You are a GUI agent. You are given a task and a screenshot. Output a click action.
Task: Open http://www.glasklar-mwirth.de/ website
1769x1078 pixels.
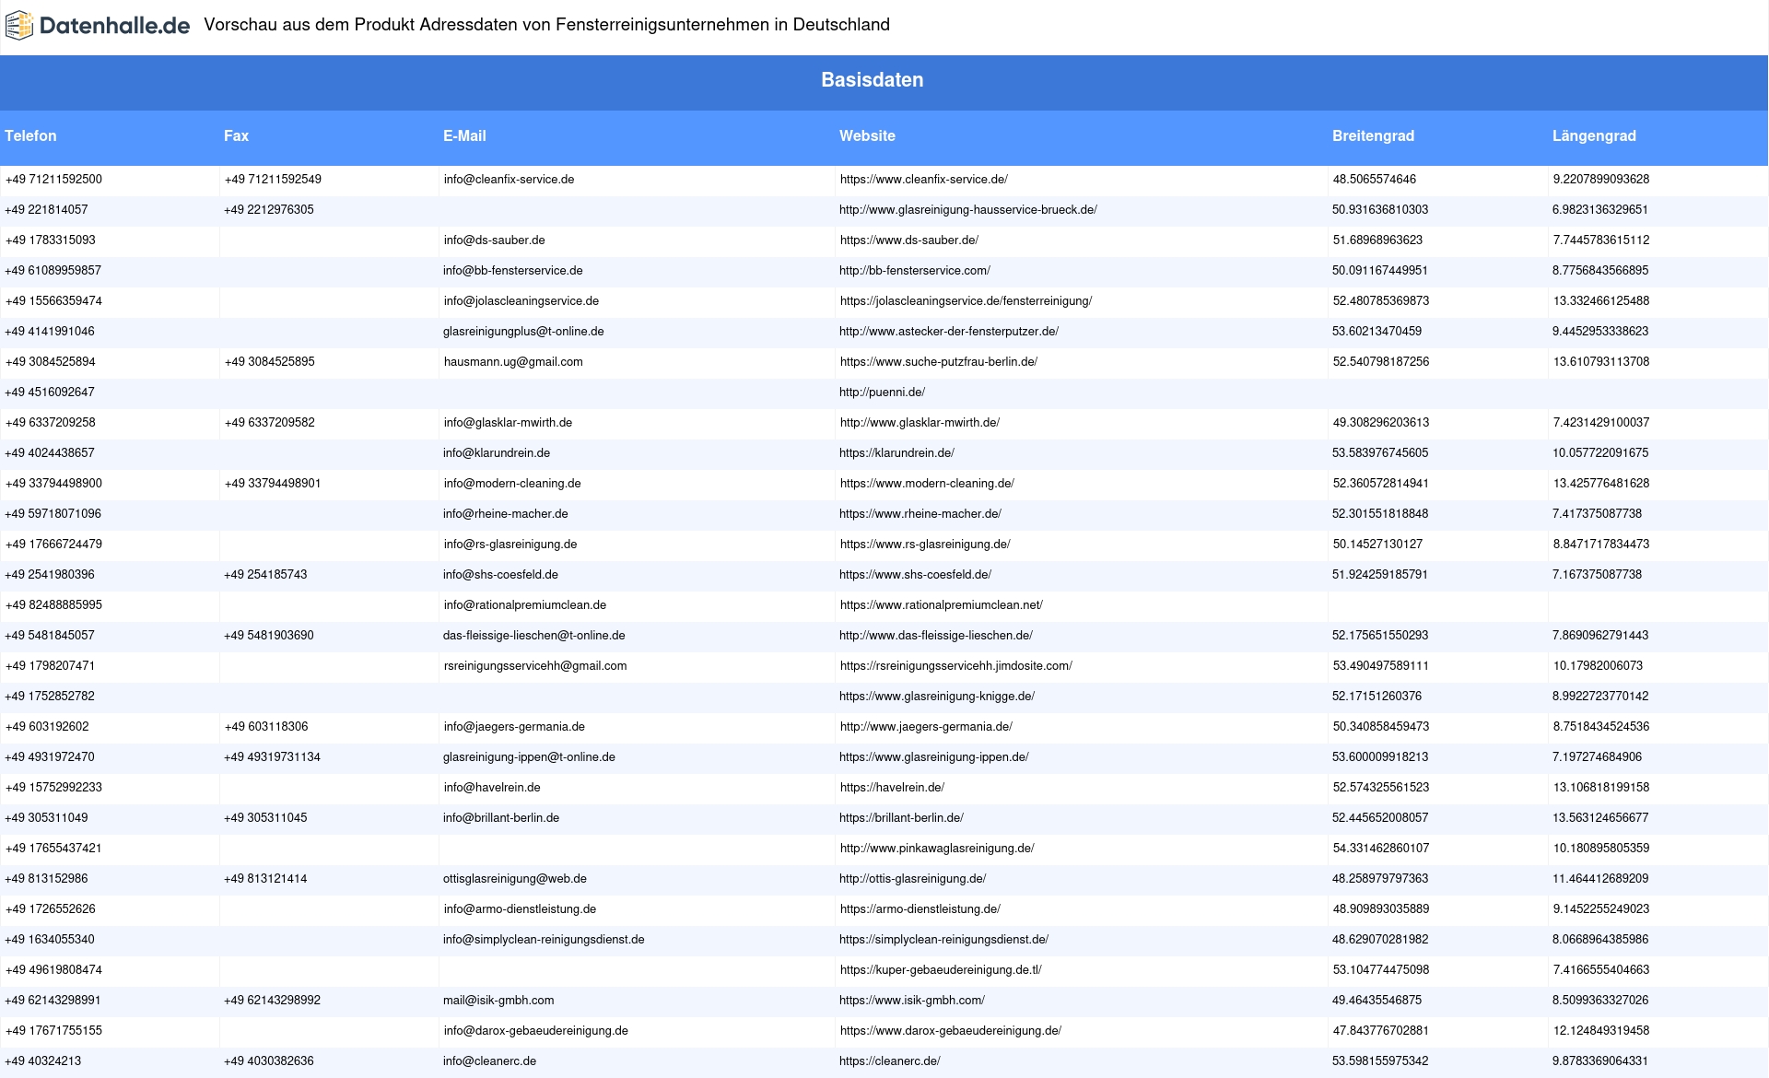tap(920, 423)
